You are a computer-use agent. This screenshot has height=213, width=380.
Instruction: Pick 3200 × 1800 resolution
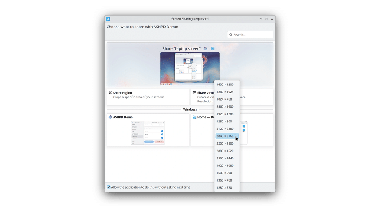[x=227, y=143]
